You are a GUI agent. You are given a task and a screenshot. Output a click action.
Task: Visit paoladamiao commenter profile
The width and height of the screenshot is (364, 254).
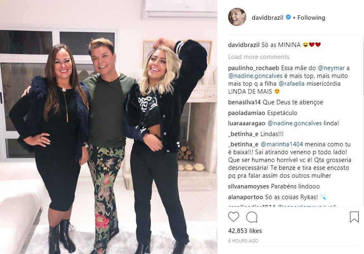(247, 113)
